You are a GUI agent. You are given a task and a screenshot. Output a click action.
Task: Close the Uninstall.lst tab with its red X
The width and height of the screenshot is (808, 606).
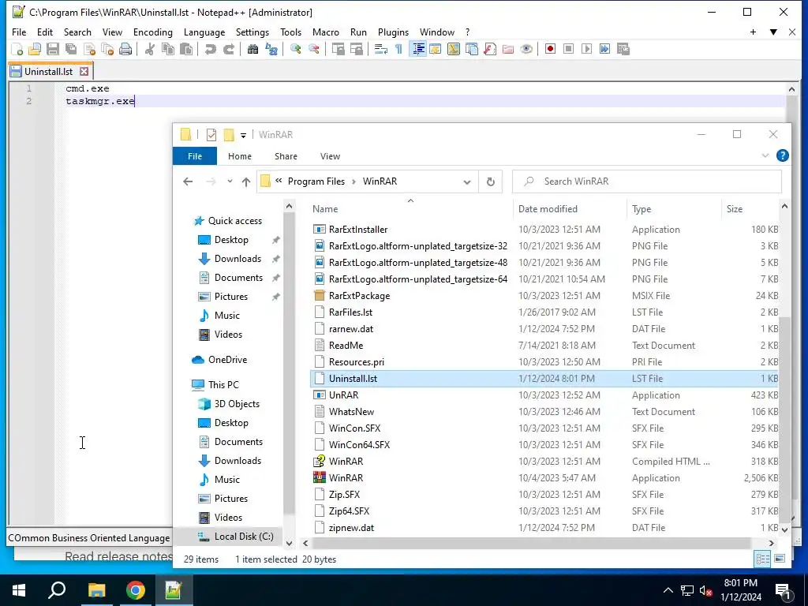pos(84,72)
